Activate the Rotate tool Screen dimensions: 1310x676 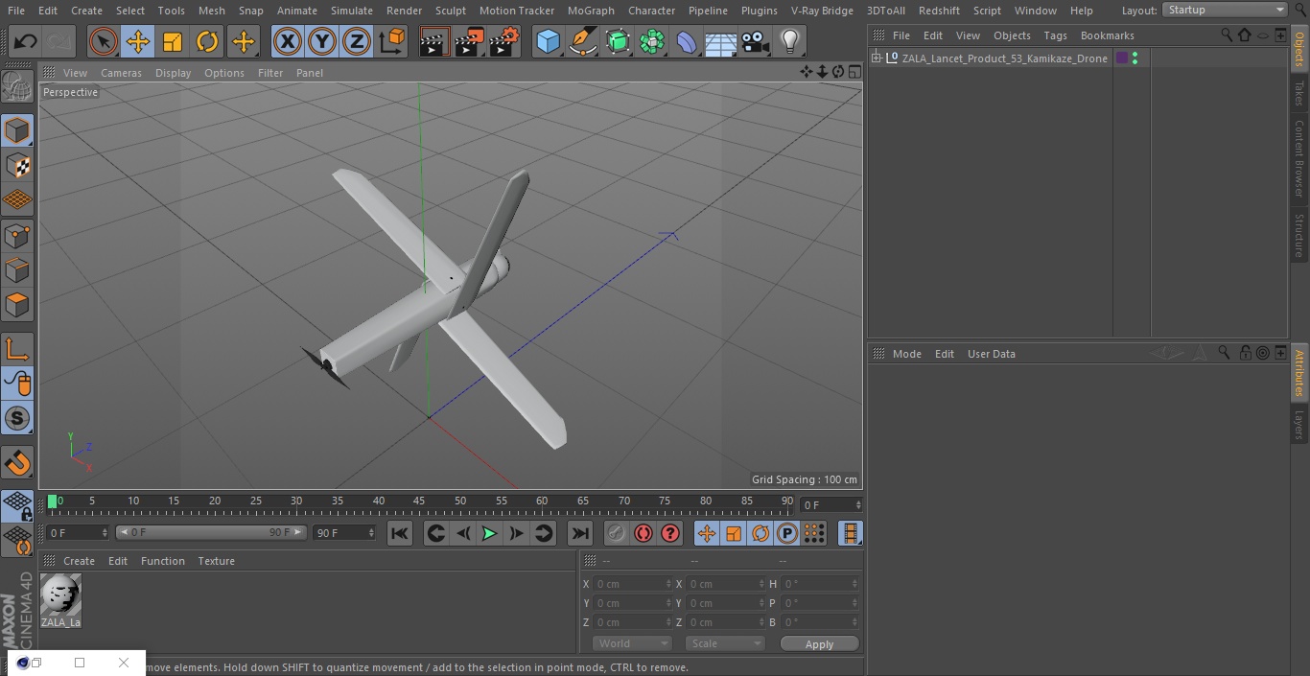pos(207,41)
